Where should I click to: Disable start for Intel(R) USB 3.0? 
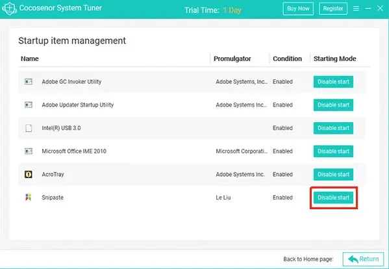pyautogui.click(x=333, y=128)
